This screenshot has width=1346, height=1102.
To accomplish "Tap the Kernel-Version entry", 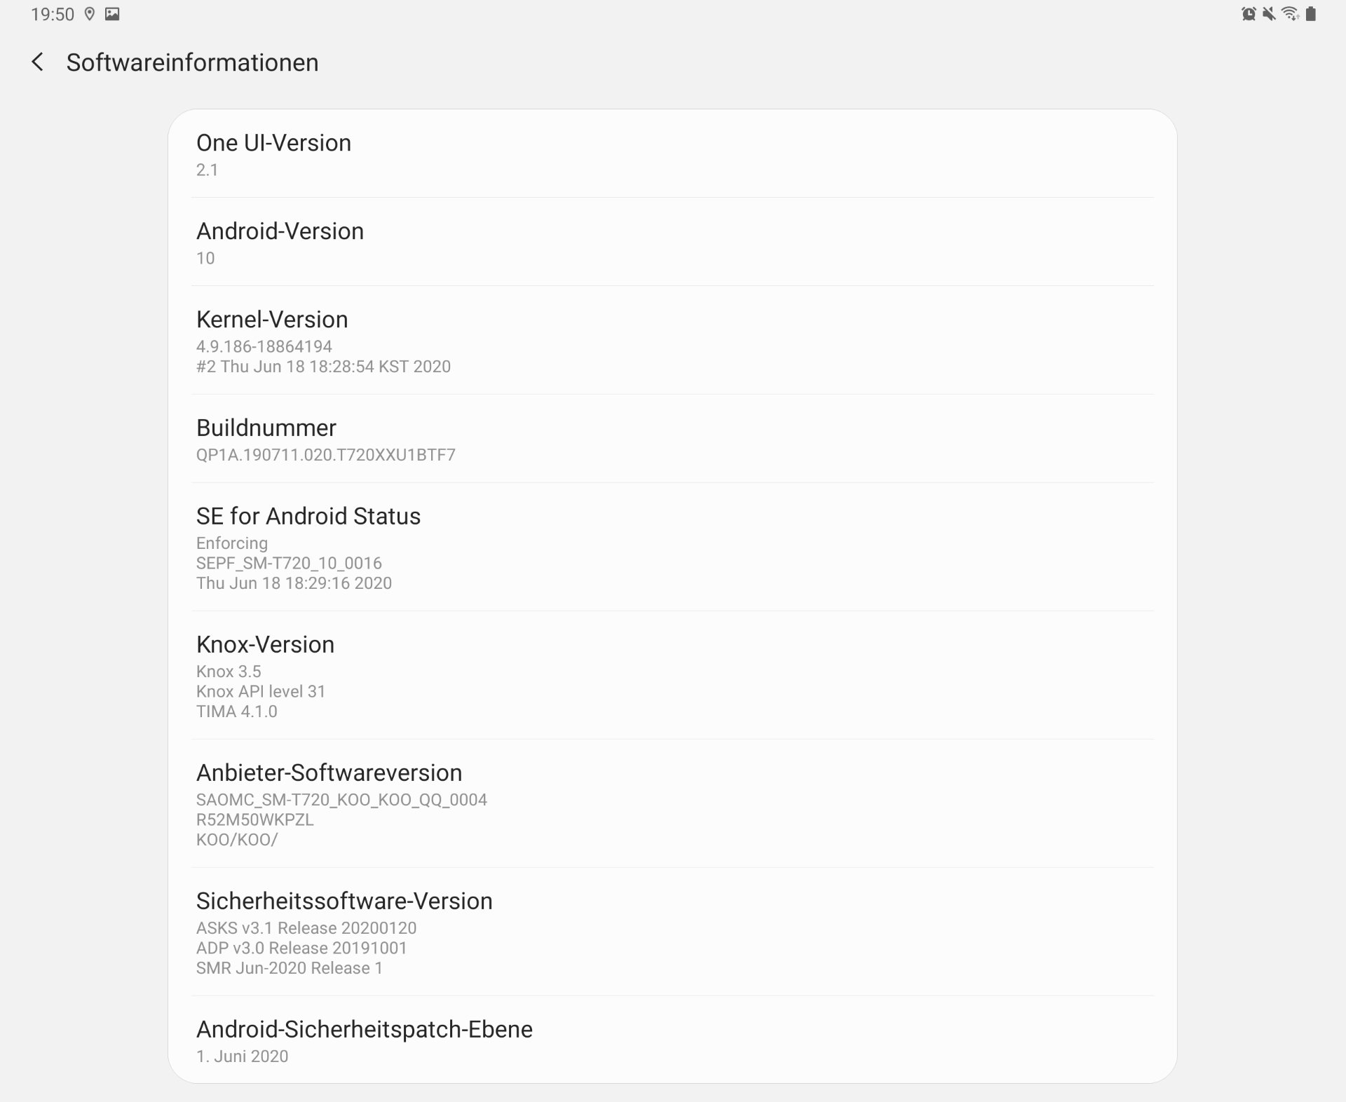I will pyautogui.click(x=672, y=341).
